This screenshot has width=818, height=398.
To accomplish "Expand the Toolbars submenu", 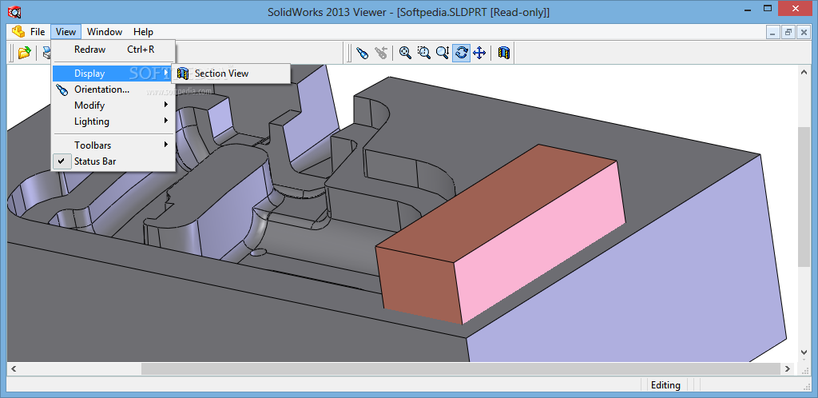I will [113, 145].
